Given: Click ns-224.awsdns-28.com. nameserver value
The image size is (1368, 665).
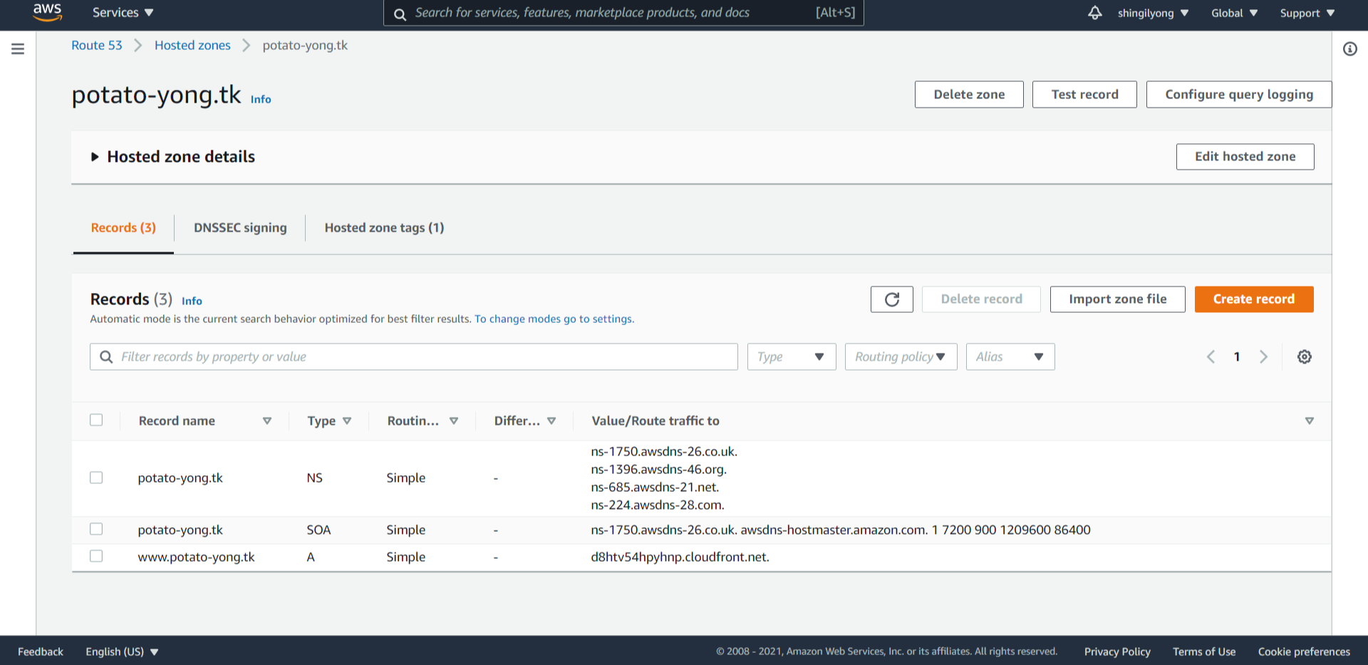Looking at the screenshot, I should pyautogui.click(x=658, y=505).
